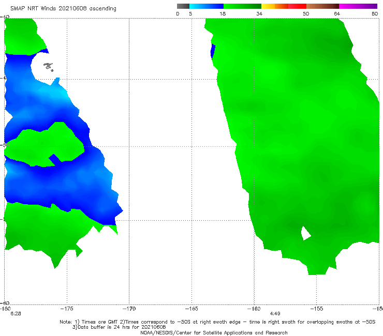Click the green 18-34 segment of color bar

tap(242, 6)
